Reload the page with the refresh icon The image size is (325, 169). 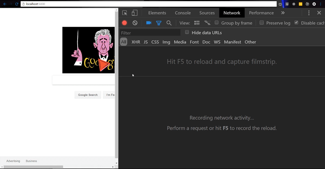[x=17, y=4]
